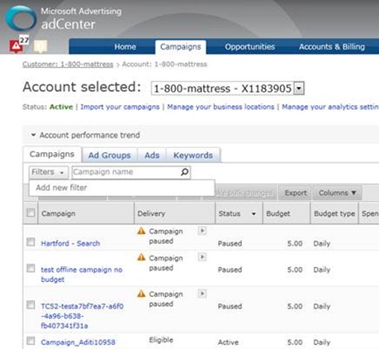The height and width of the screenshot is (349, 379).
Task: Click the adCenter logo swirl
Action: tap(21, 19)
